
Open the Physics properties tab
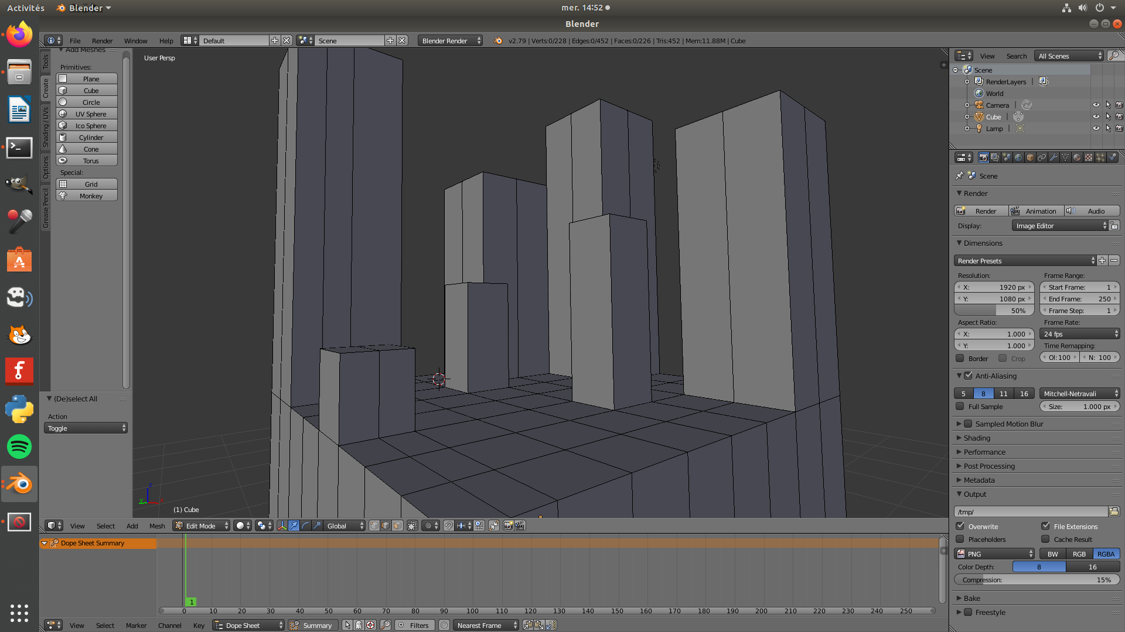[1112, 157]
